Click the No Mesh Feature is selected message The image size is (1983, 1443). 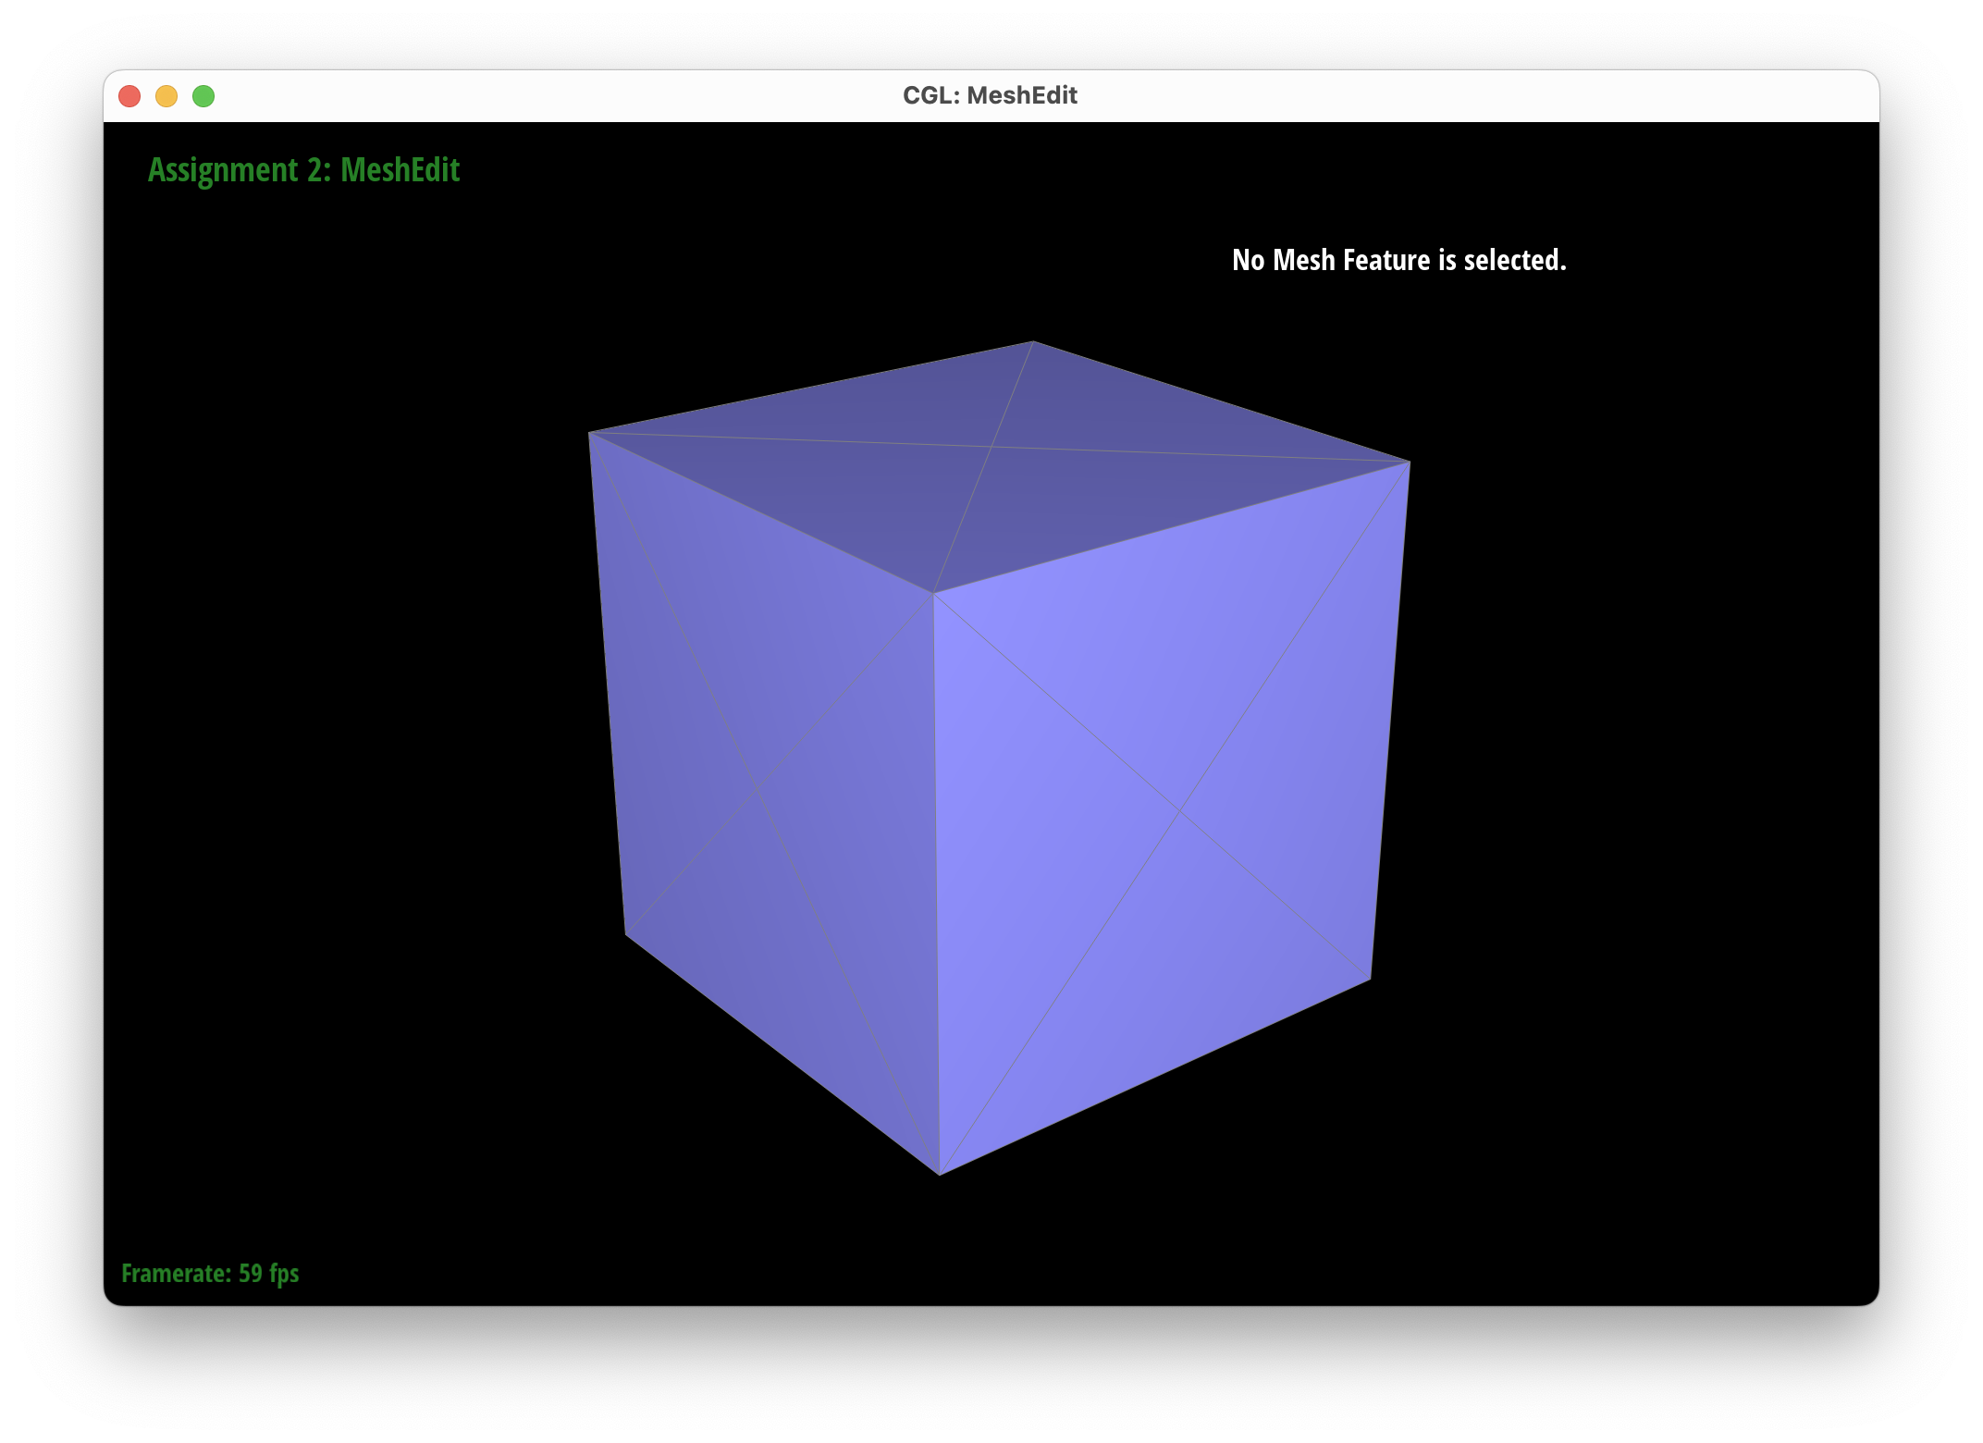pyautogui.click(x=1399, y=260)
